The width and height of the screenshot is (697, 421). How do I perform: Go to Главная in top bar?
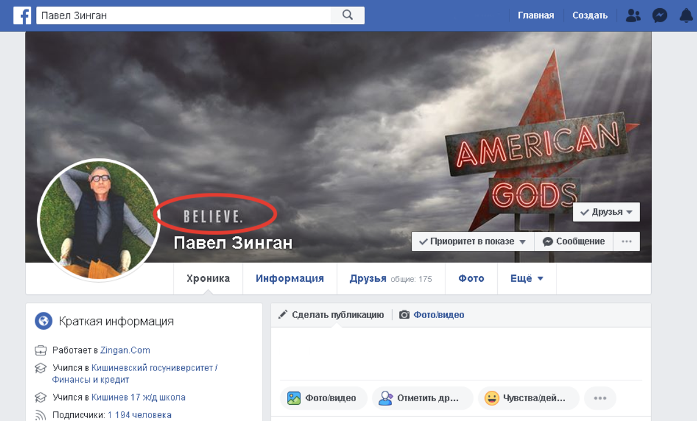point(536,16)
